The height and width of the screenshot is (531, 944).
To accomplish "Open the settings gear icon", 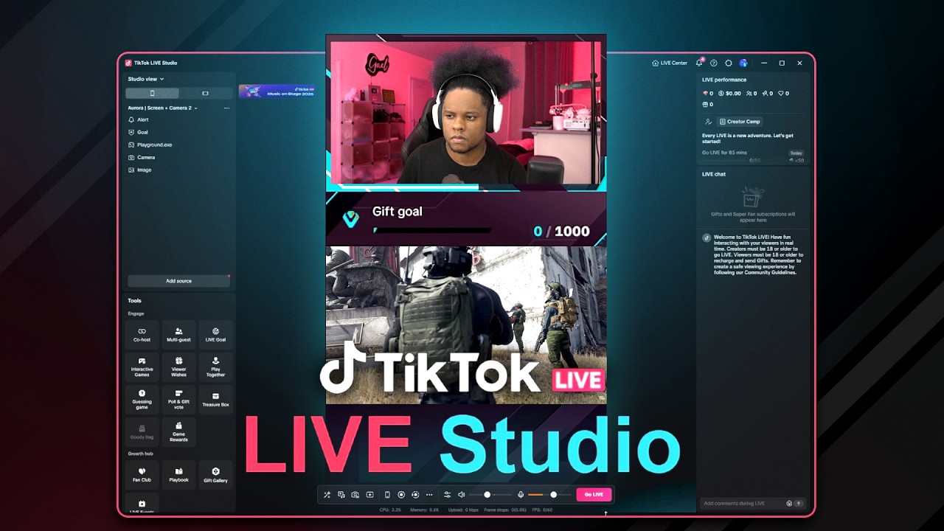I will [729, 63].
